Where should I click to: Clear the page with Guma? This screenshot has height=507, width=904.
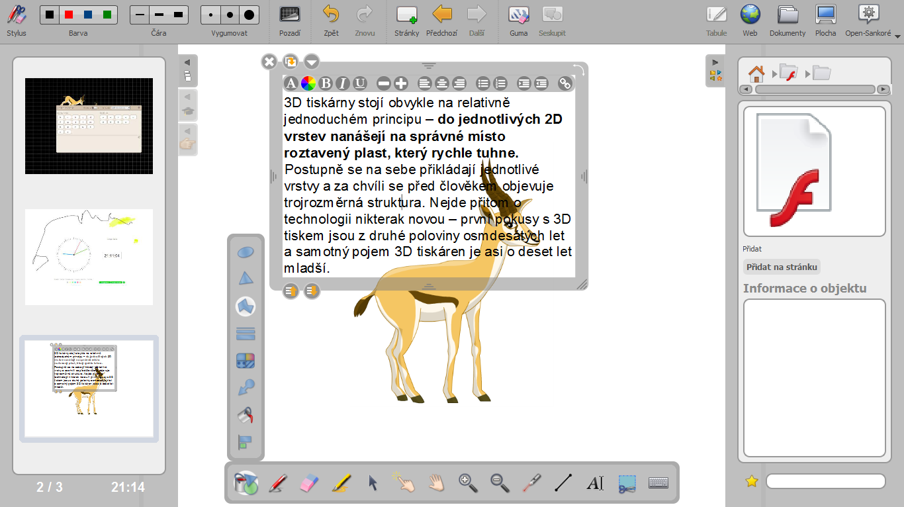tap(519, 21)
